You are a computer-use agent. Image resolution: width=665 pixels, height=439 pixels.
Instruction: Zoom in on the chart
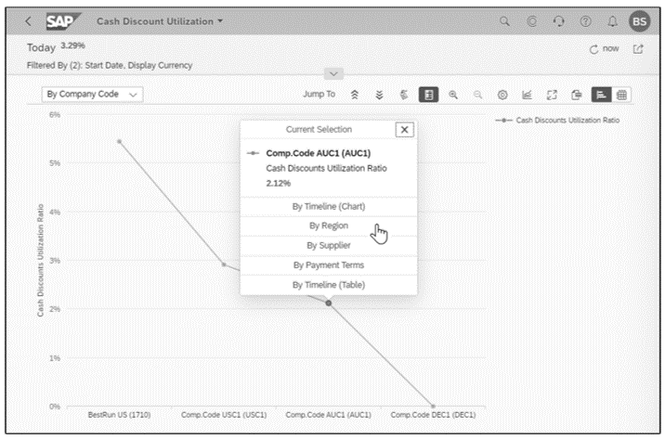[x=453, y=95]
